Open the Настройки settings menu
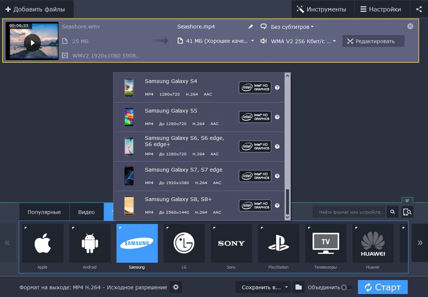The height and width of the screenshot is (297, 428). click(x=382, y=9)
